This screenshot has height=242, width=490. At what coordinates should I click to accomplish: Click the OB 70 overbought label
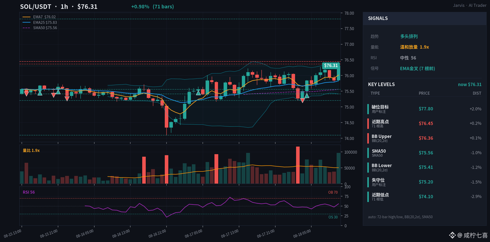(x=333, y=192)
